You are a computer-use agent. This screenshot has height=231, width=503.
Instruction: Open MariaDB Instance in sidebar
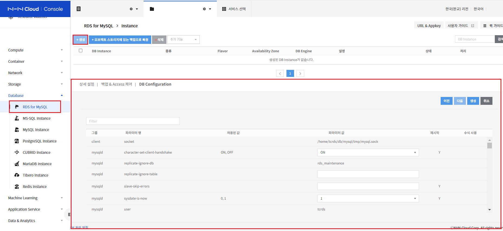point(37,164)
